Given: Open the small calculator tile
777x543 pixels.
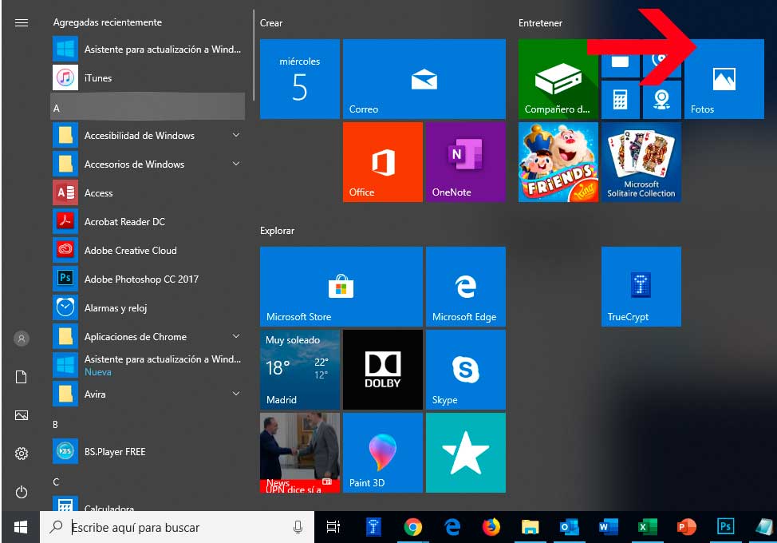Looking at the screenshot, I should pos(621,100).
